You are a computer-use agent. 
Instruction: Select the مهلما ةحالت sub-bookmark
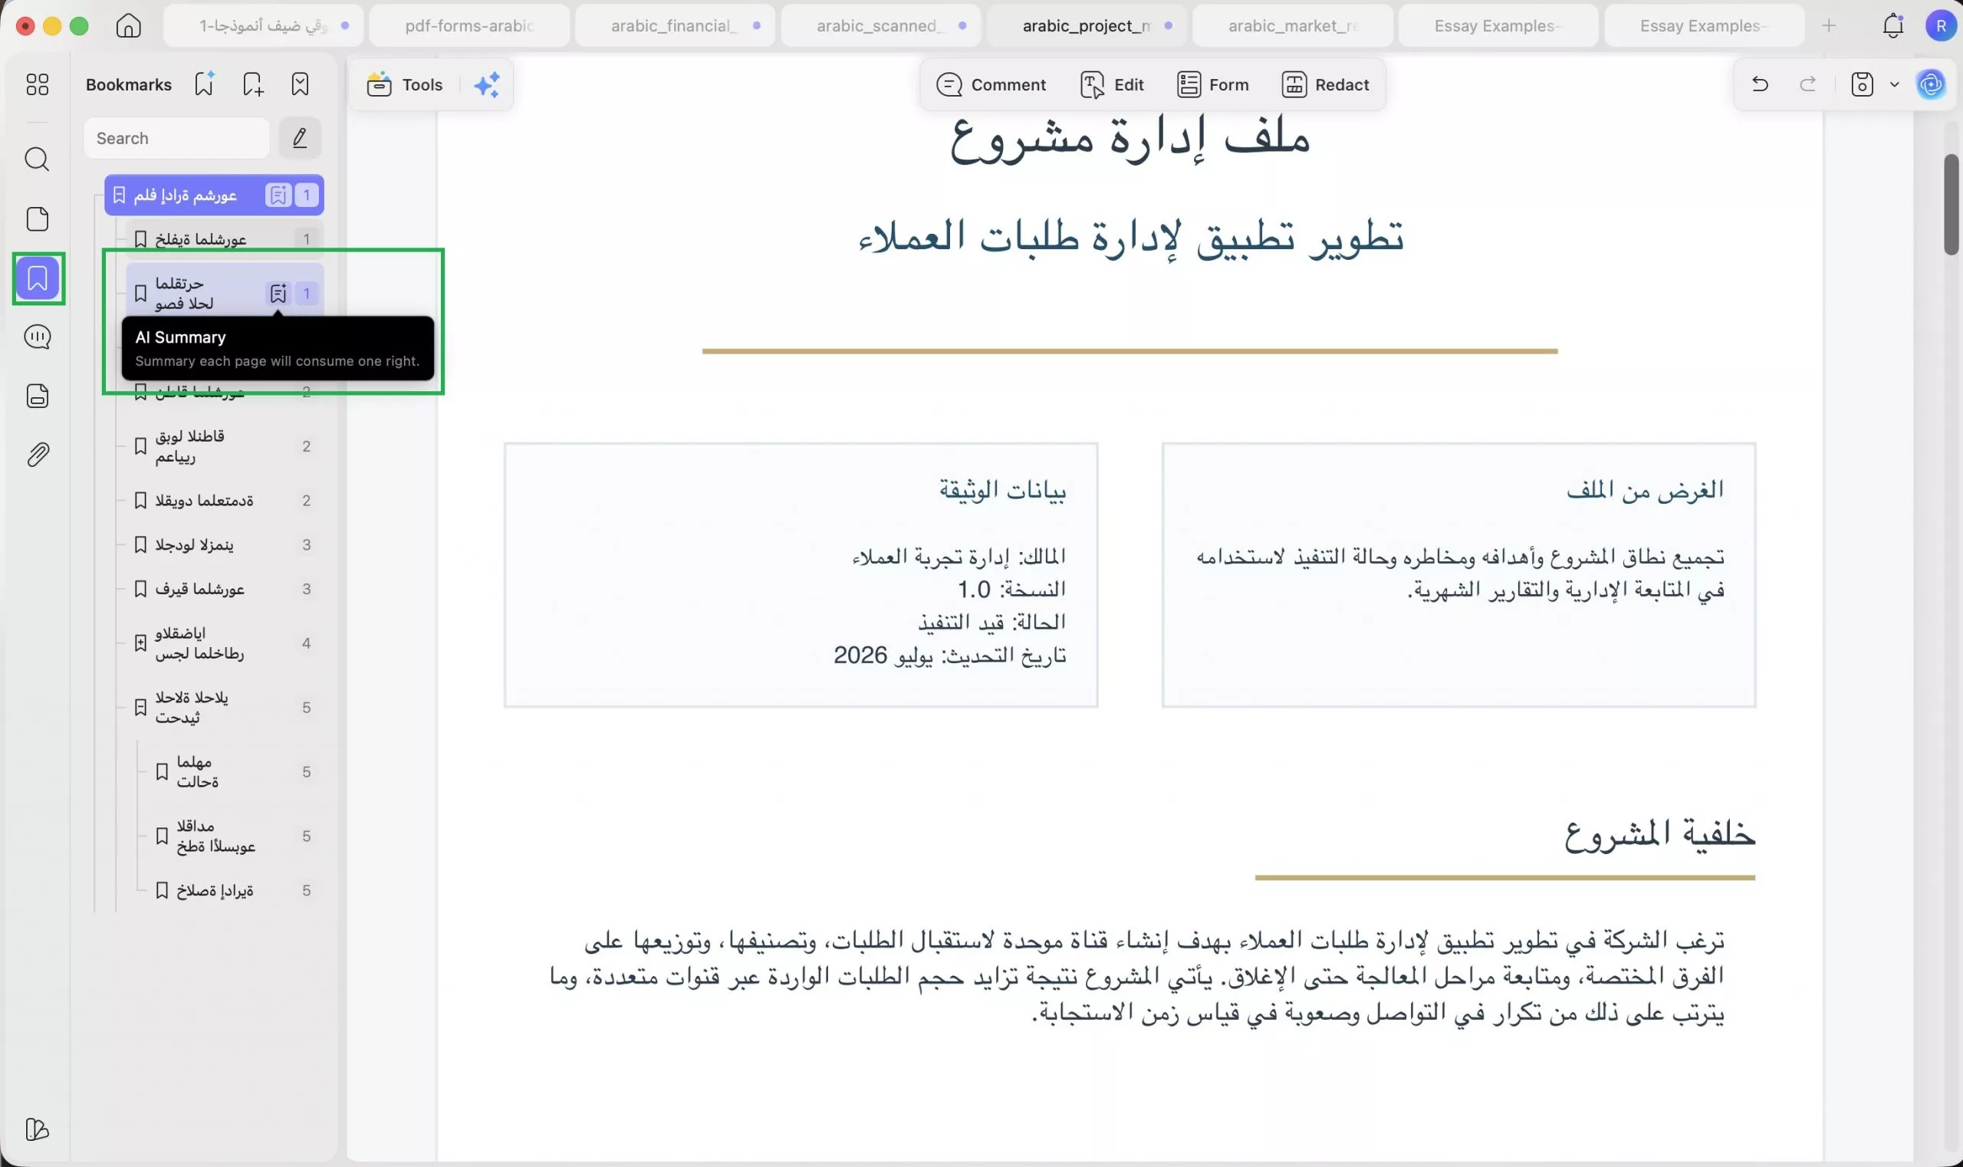coord(235,772)
